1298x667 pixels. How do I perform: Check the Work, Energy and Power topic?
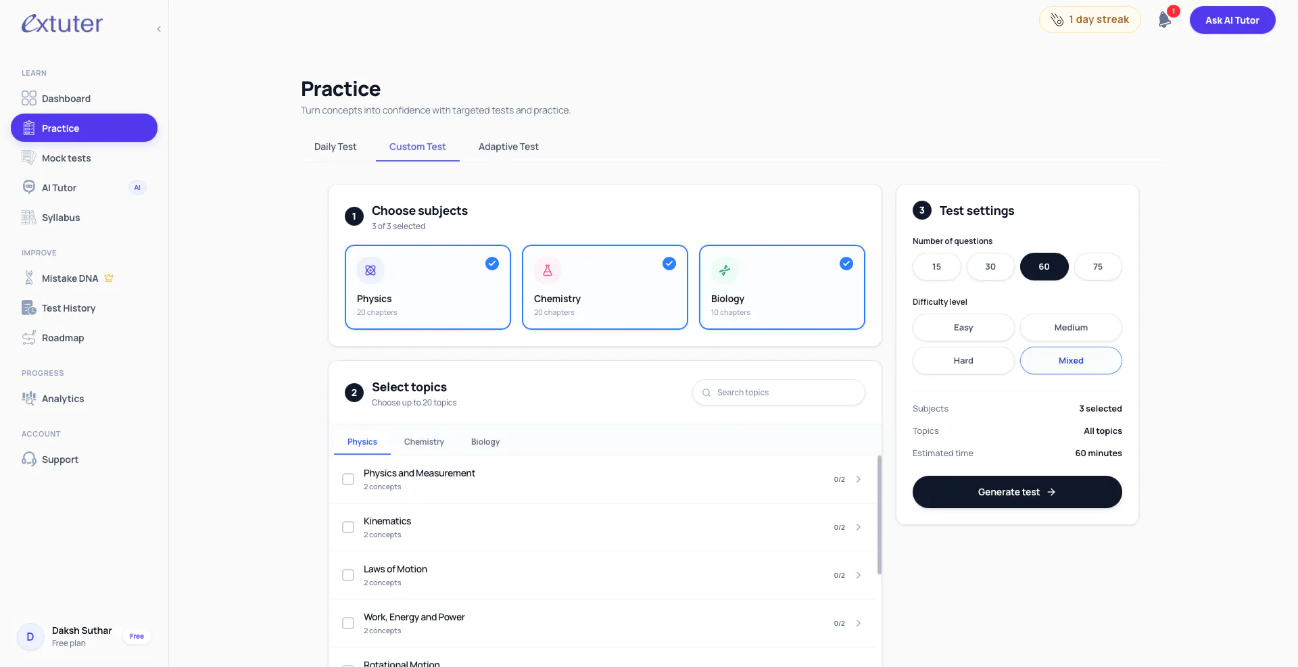click(x=348, y=623)
